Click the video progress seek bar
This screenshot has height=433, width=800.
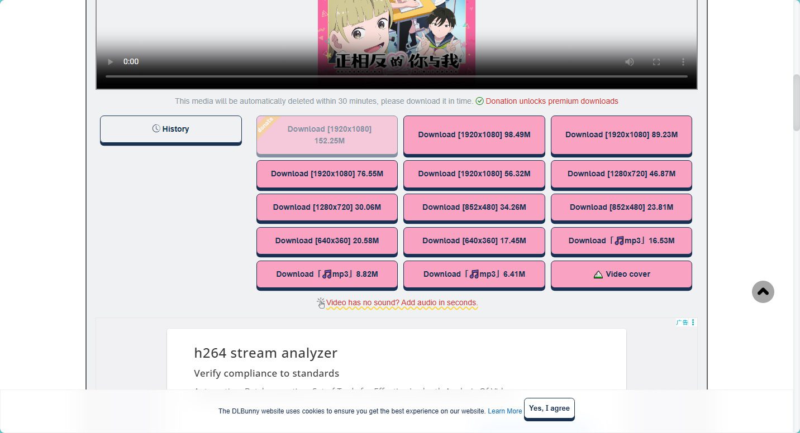pos(396,76)
